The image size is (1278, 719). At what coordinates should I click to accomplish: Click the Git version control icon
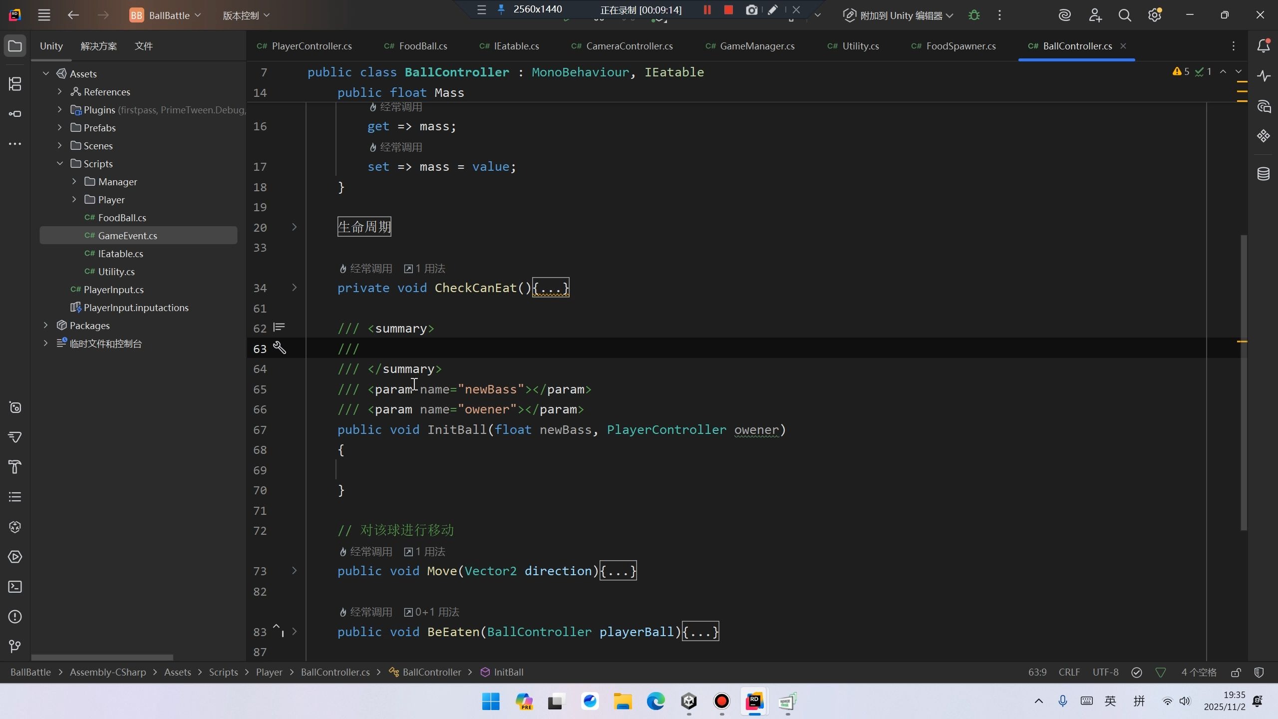tap(15, 647)
